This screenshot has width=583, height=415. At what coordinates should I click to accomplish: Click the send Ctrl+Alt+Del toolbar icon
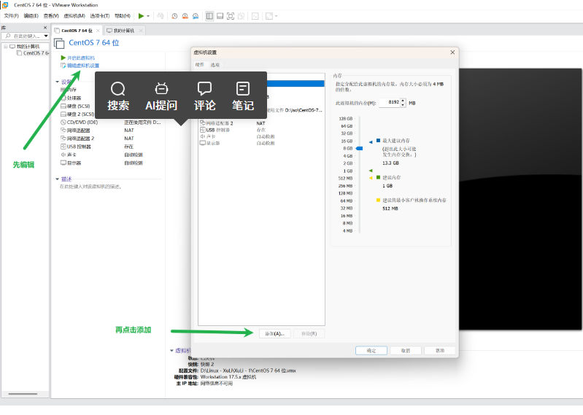click(161, 16)
